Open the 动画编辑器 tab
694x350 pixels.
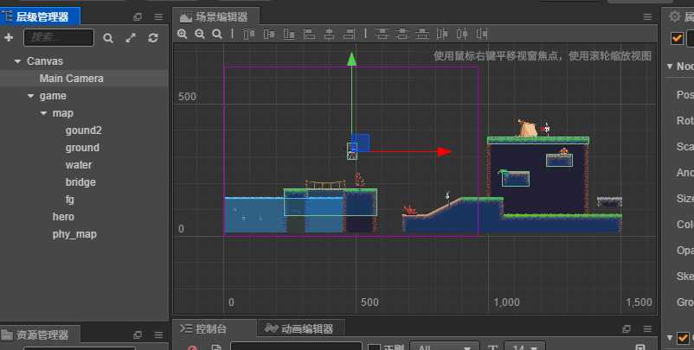(301, 328)
